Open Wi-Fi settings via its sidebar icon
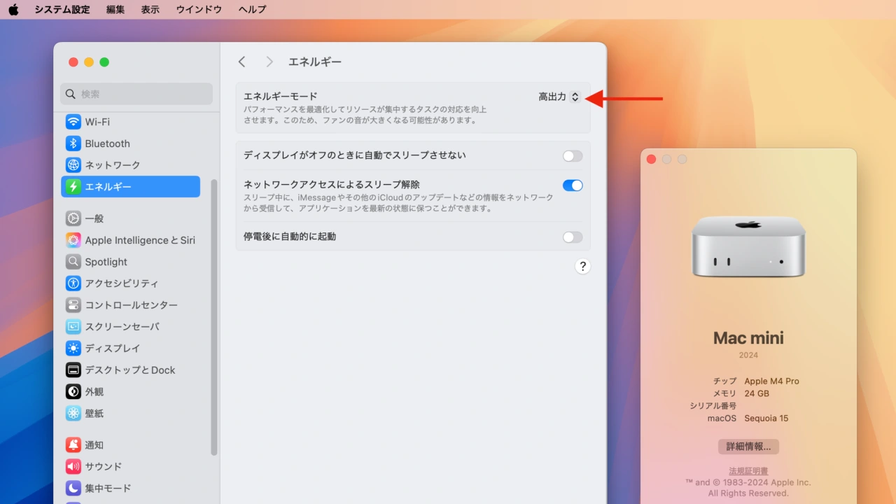This screenshot has height=504, width=896. click(73, 122)
